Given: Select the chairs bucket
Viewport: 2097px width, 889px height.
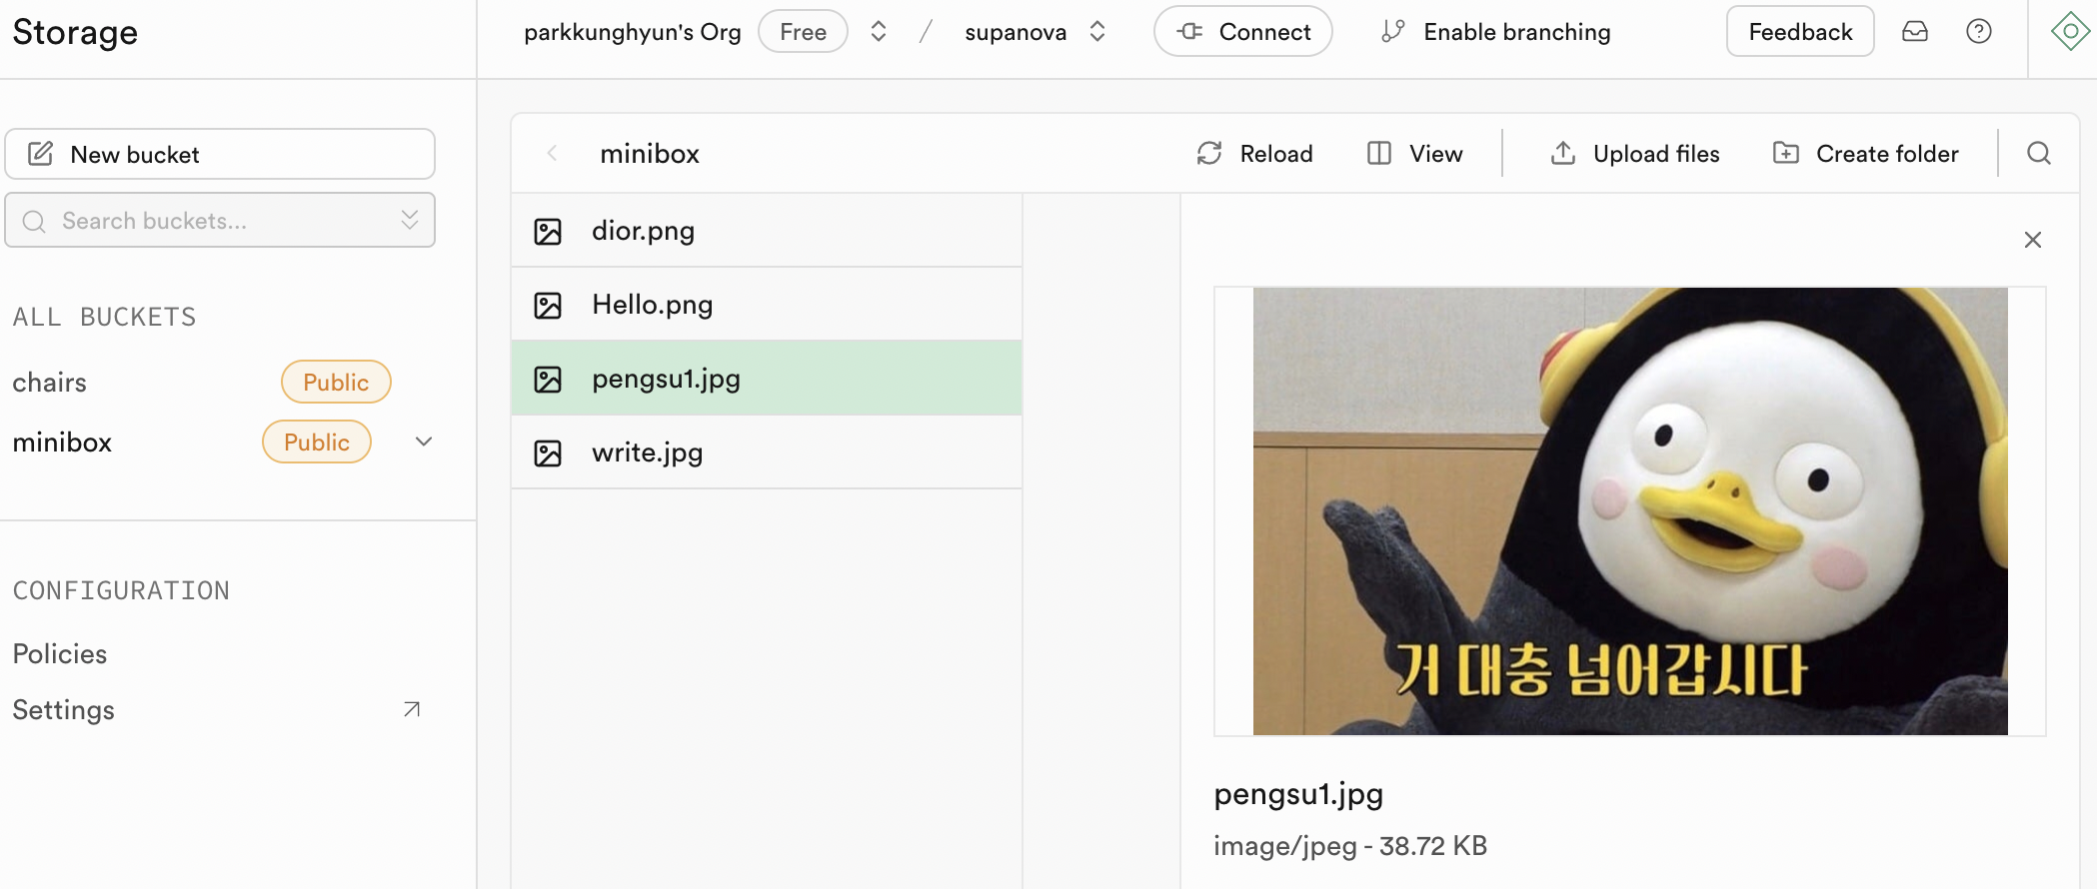Looking at the screenshot, I should [50, 382].
